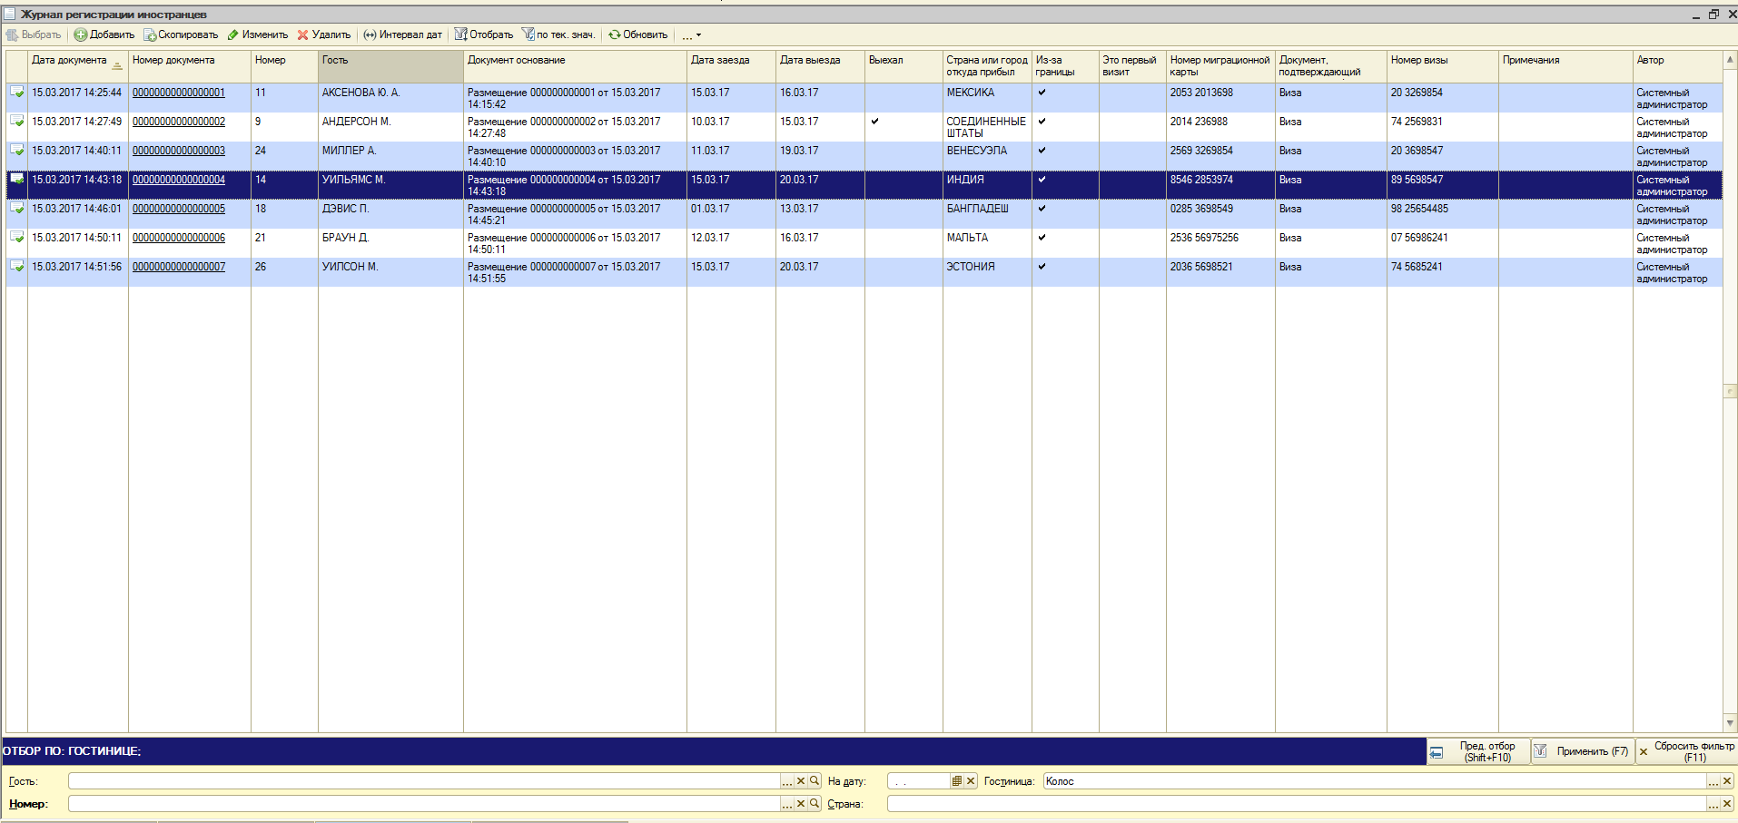Clear the Номер filter field
Viewport: 1738px width, 823px height.
[x=801, y=803]
